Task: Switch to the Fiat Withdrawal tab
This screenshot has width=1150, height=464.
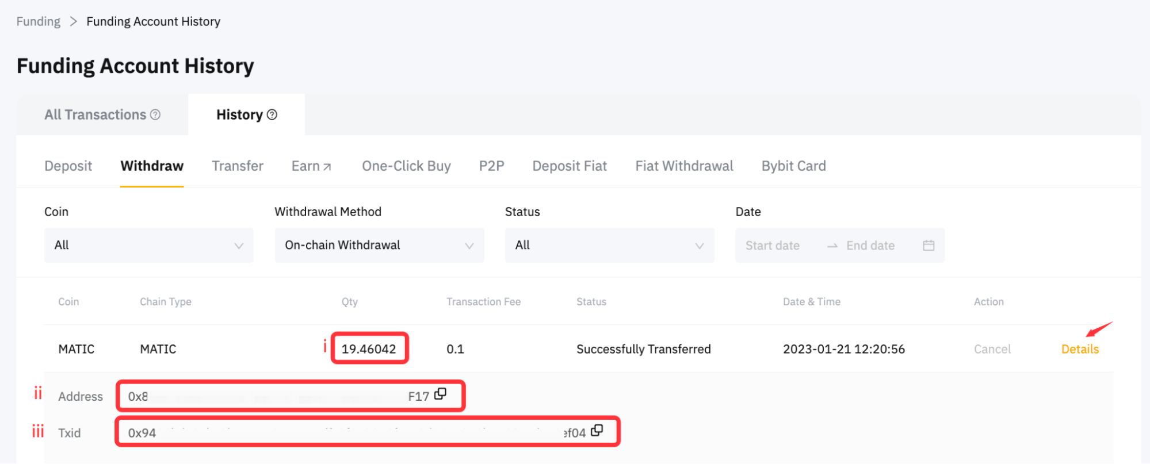Action: click(x=684, y=166)
